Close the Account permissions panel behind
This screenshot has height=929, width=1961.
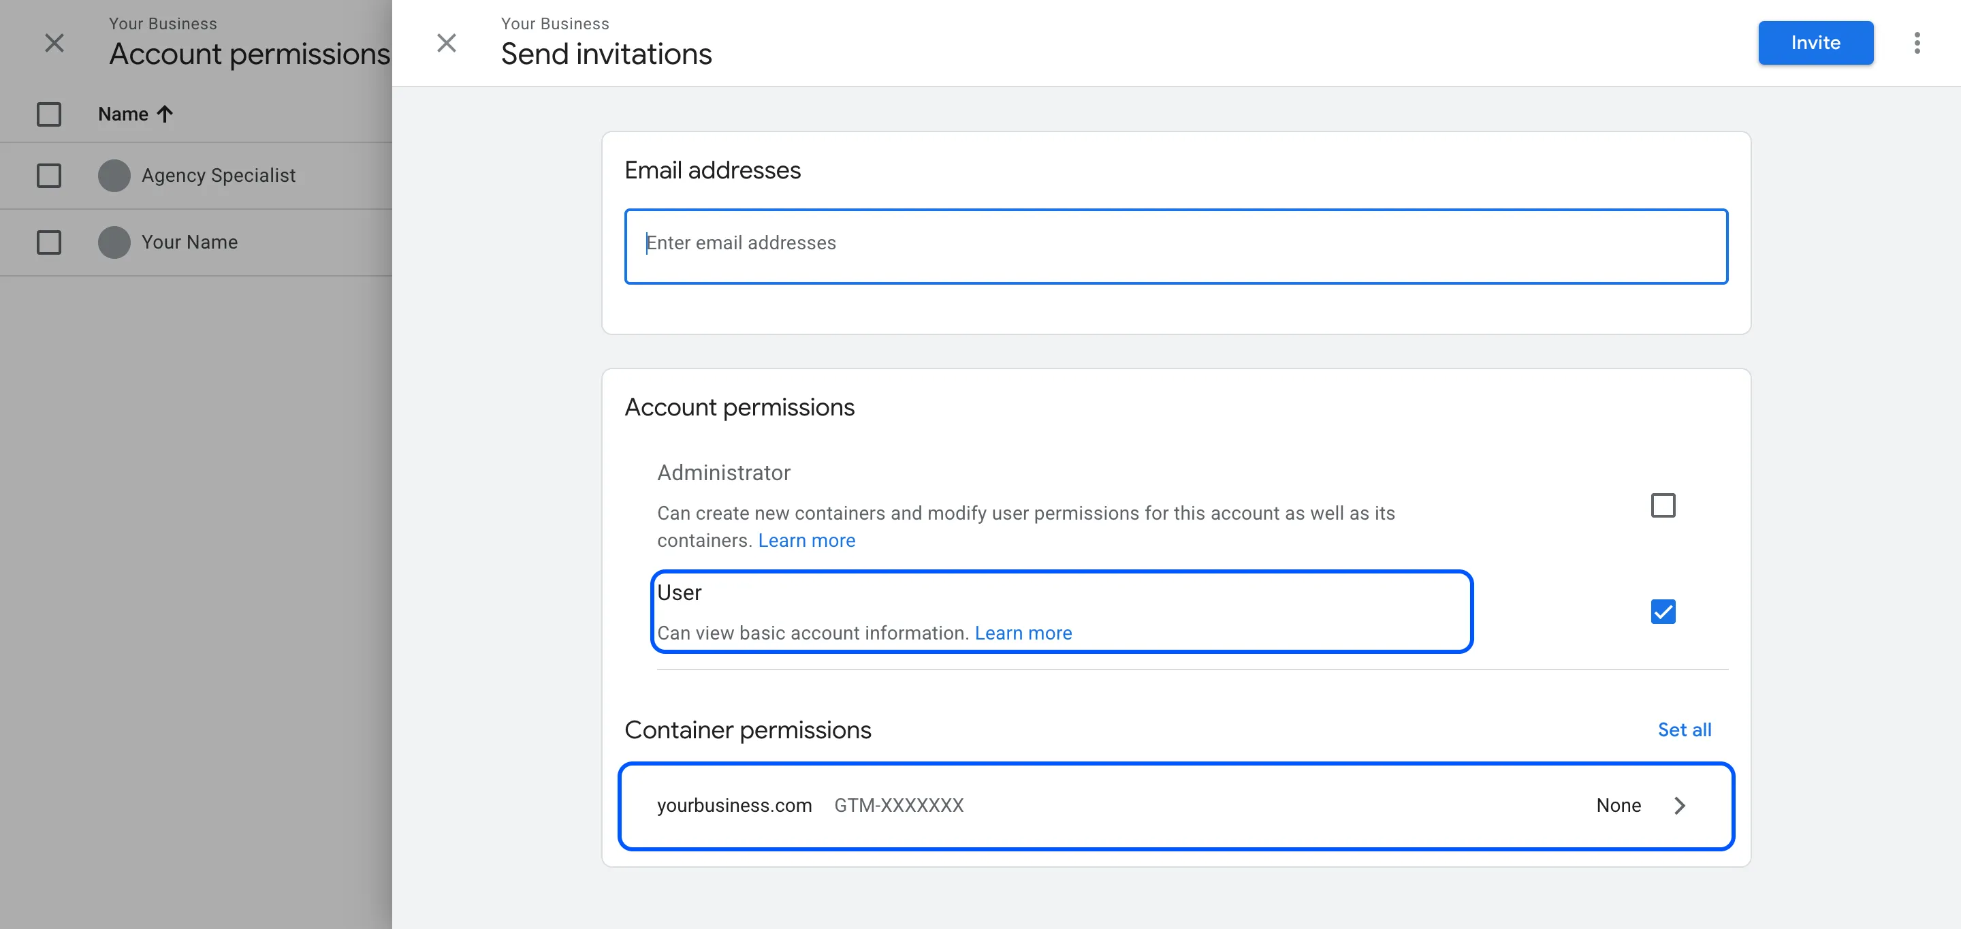click(x=54, y=43)
